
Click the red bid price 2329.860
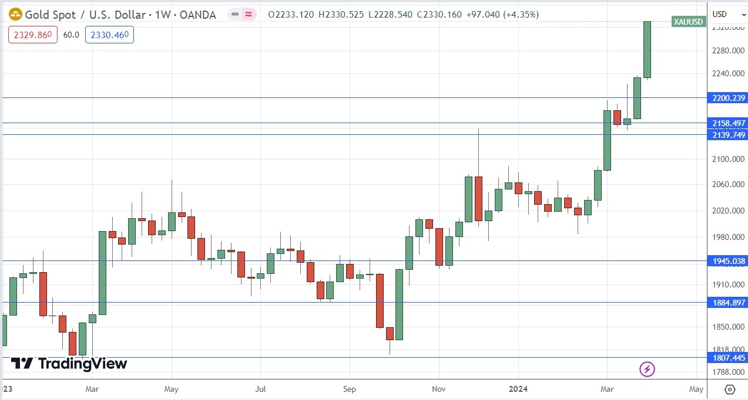point(32,35)
